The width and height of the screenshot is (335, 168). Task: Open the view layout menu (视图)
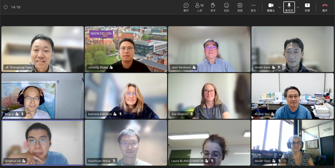(240, 7)
